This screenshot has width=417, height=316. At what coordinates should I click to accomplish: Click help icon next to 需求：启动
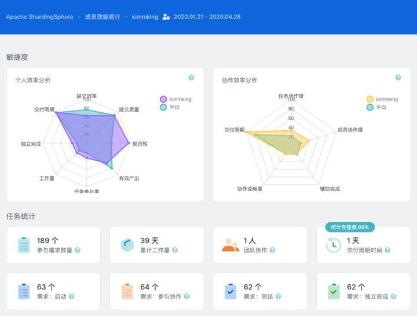pyautogui.click(x=72, y=296)
